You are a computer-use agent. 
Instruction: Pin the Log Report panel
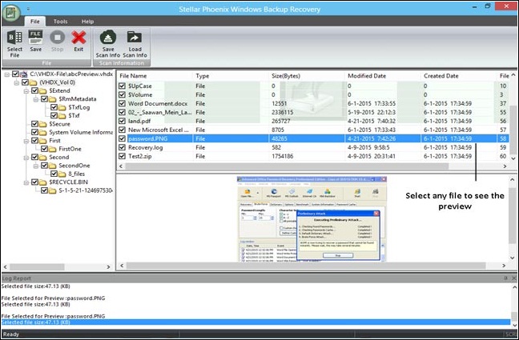505,278
